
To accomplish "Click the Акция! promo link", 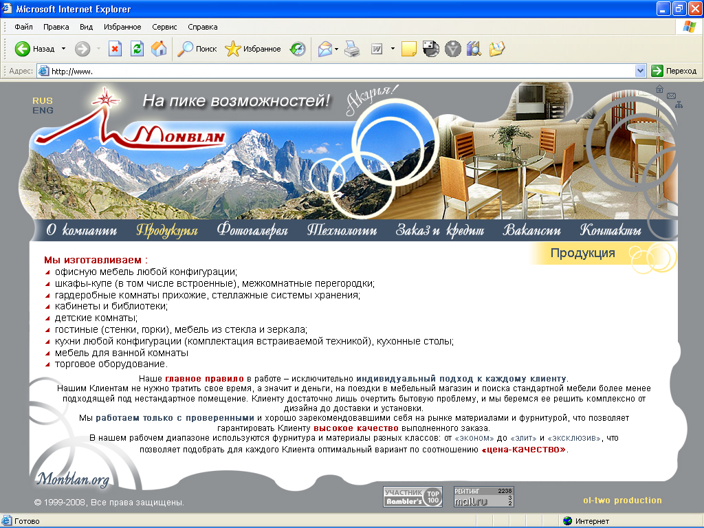I will [x=371, y=100].
